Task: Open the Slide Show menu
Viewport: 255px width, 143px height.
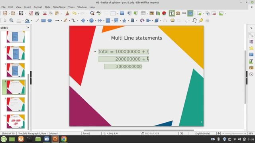Action: pos(59,7)
